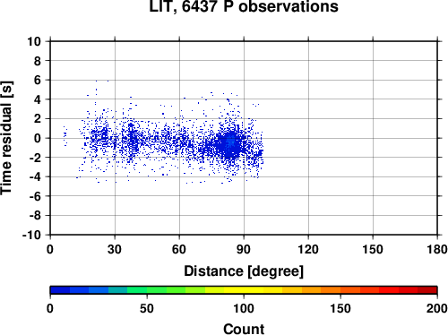
Task: Click the y-axis tick label 10
Action: [x=34, y=41]
